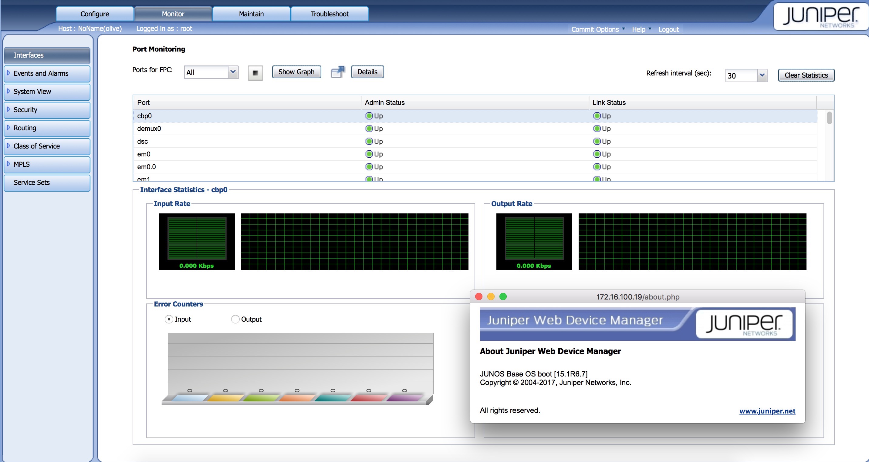Image resolution: width=869 pixels, height=462 pixels.
Task: Expand Routing sidebar section
Action: tap(47, 128)
